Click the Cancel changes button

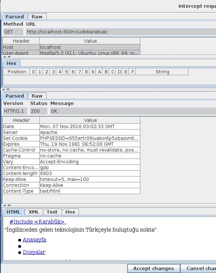click(x=198, y=269)
